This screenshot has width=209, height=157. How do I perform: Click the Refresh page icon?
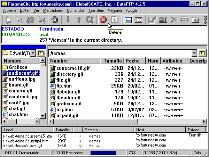point(114,20)
